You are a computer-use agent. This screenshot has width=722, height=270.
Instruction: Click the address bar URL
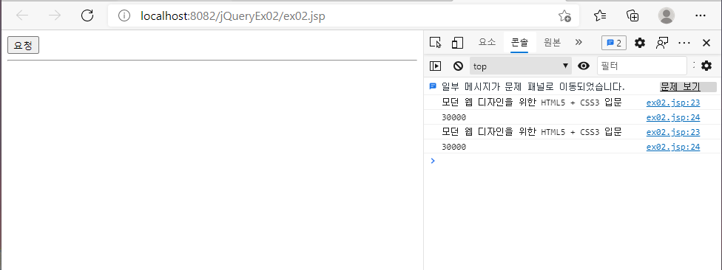coord(232,16)
